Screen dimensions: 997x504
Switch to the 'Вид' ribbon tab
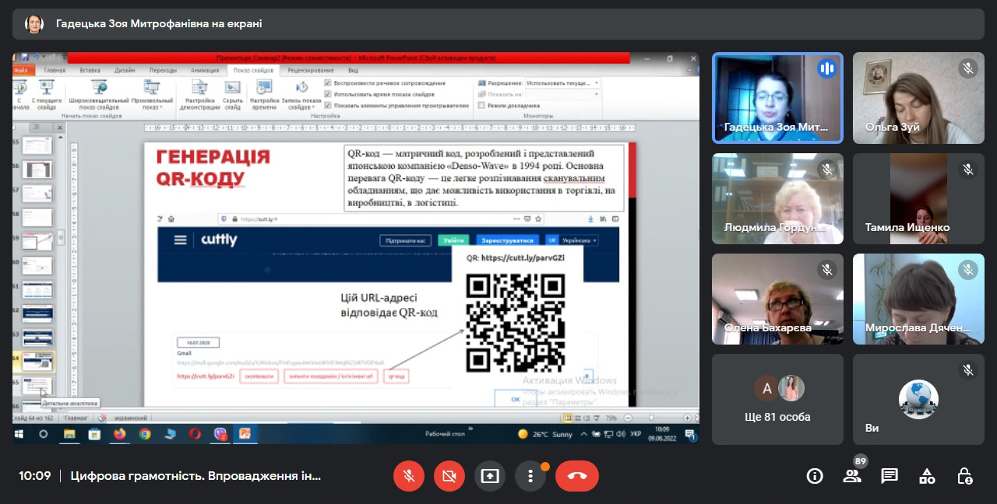353,70
